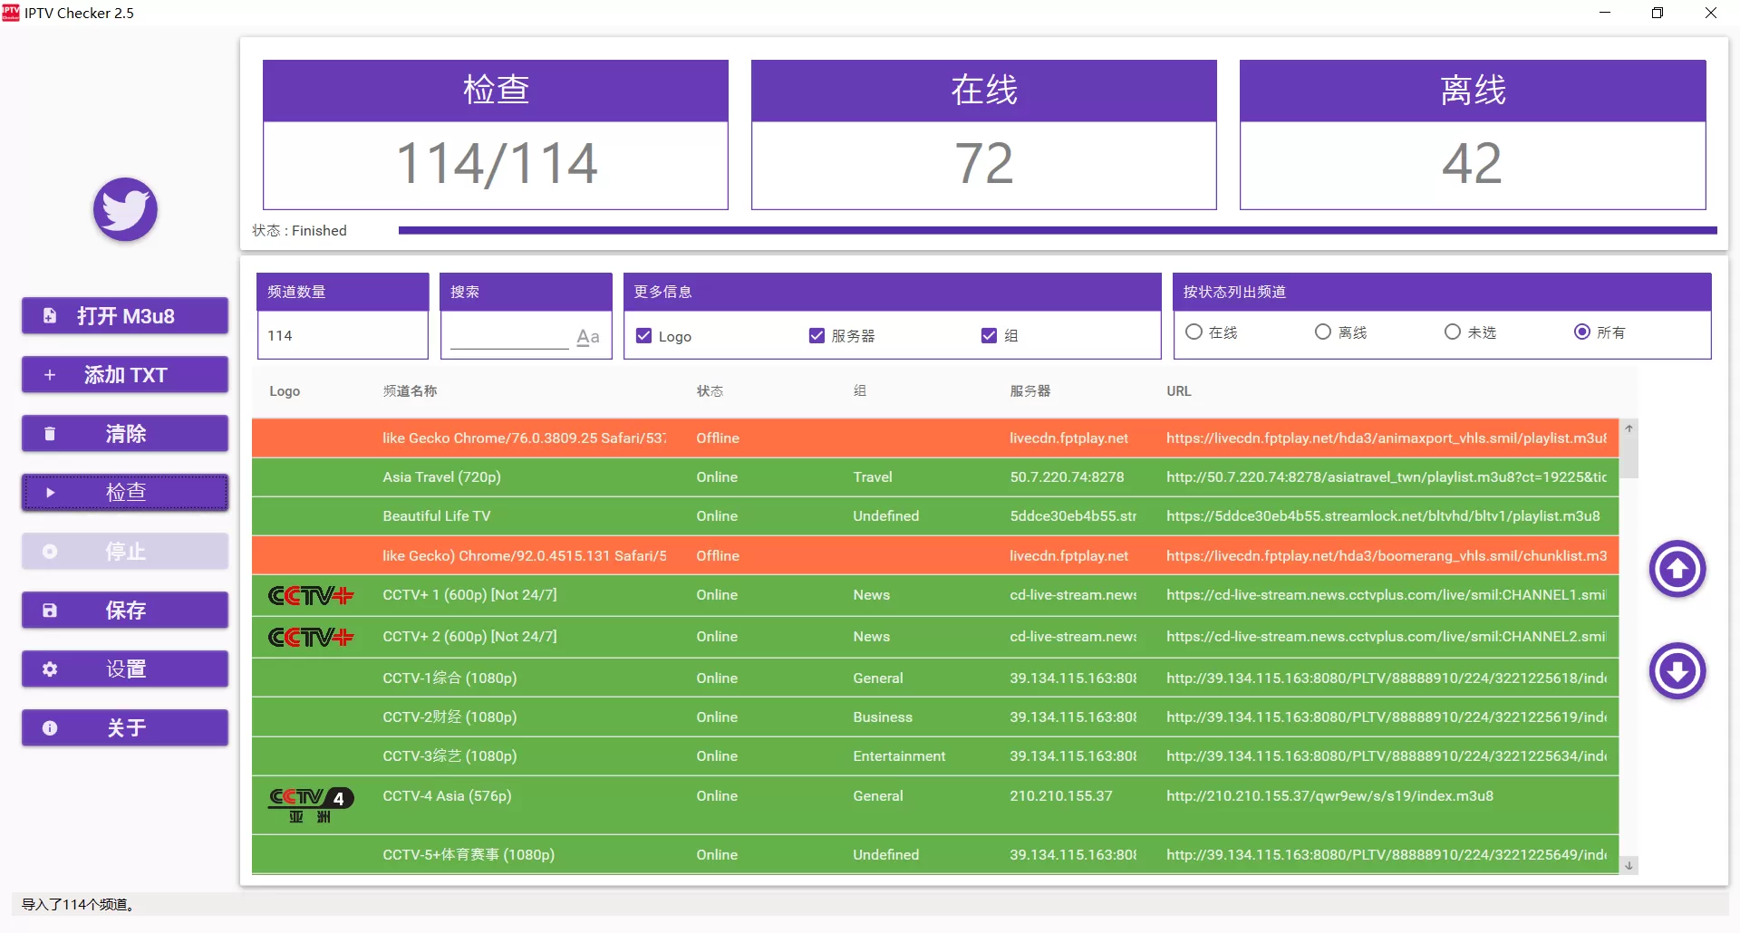Click the play icon on the 检查 button
Viewport: 1740px width, 933px height.
click(50, 492)
